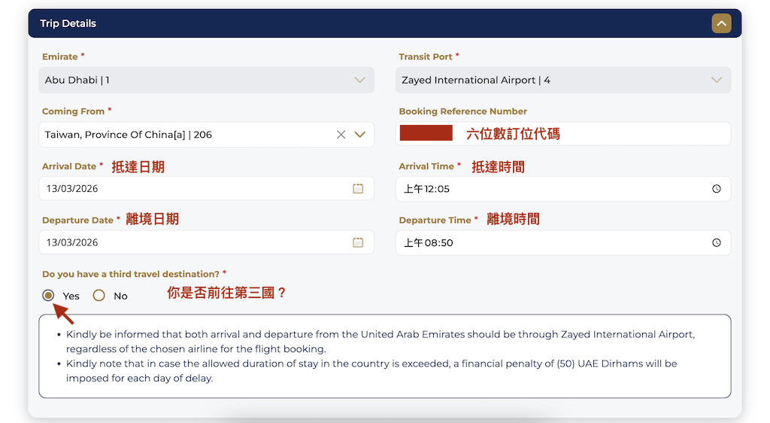Open the Arrival Time clock picker

pyautogui.click(x=716, y=188)
